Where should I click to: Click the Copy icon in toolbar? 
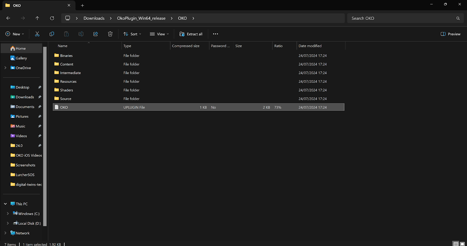click(52, 34)
